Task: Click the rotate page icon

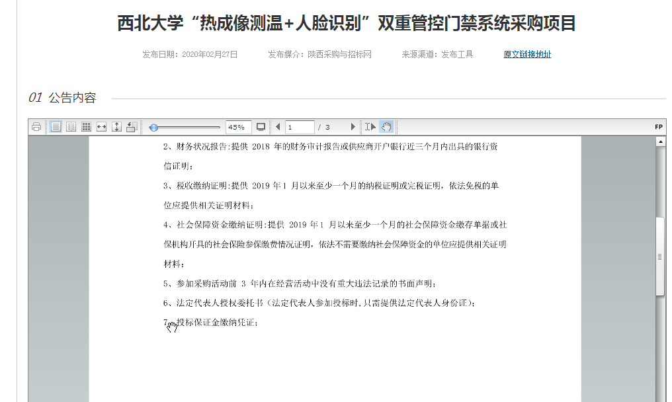Action: click(132, 127)
